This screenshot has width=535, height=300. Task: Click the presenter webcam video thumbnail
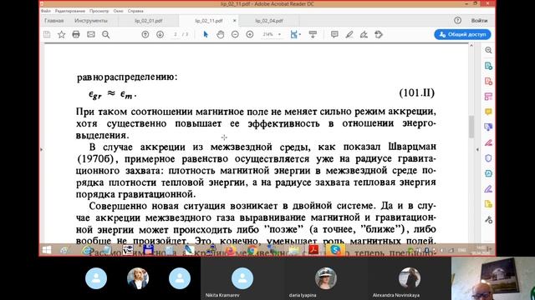[x=493, y=278]
